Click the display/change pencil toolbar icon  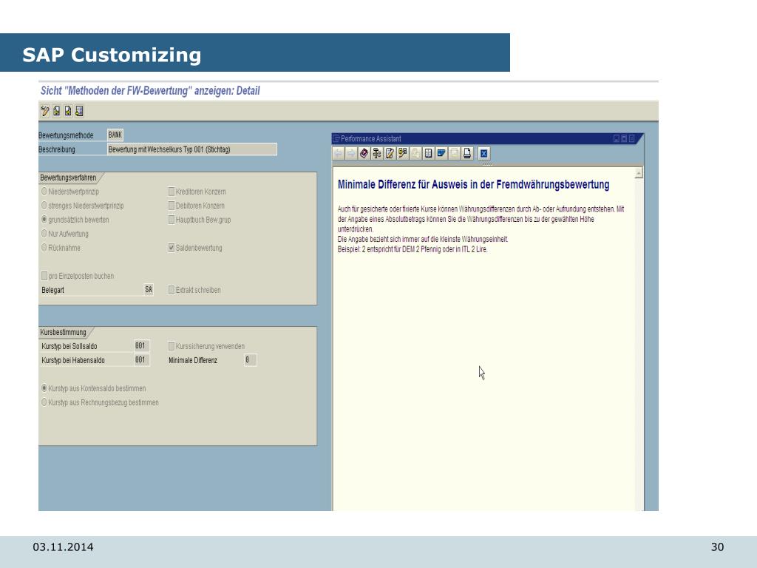[x=45, y=111]
